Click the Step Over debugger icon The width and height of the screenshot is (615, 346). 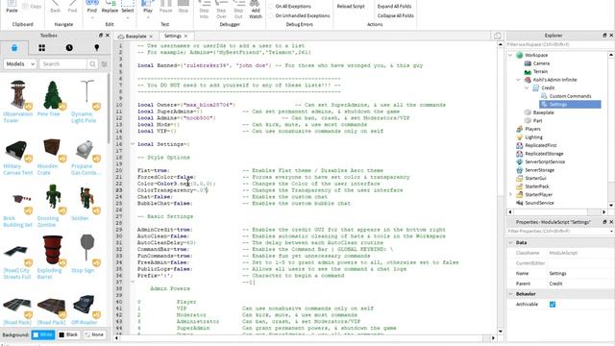[221, 4]
